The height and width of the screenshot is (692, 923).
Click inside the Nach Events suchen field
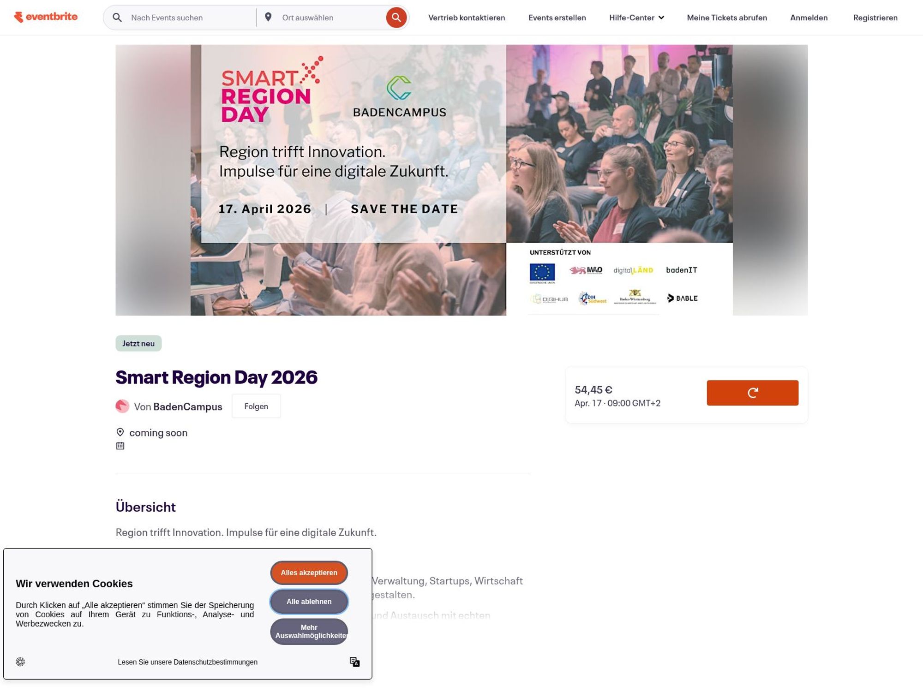coord(180,18)
